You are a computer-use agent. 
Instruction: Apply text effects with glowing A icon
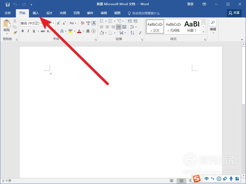click(62, 31)
